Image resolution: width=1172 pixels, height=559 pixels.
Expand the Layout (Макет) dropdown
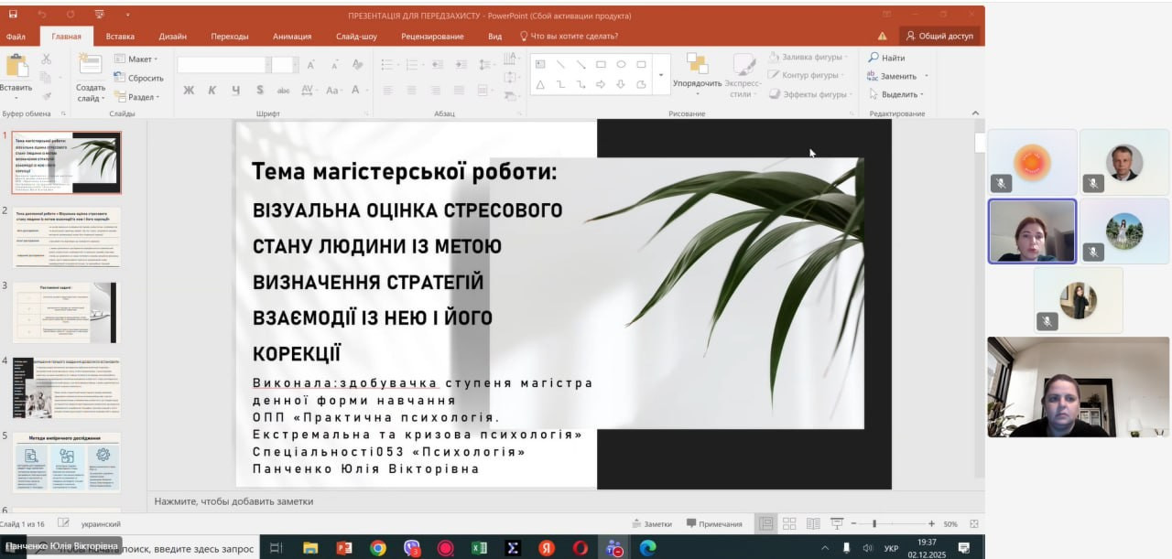click(x=136, y=59)
